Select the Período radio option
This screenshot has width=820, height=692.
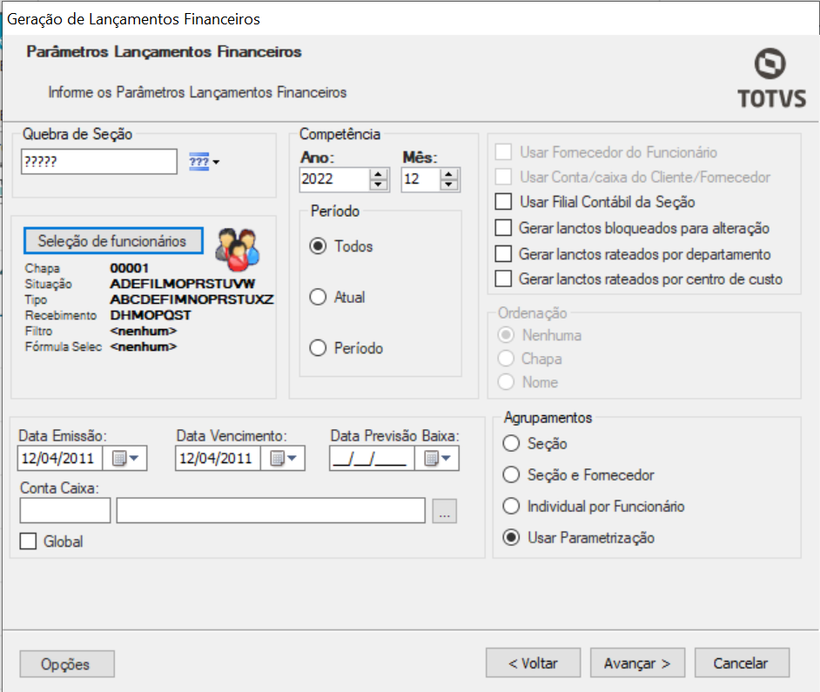pos(318,348)
